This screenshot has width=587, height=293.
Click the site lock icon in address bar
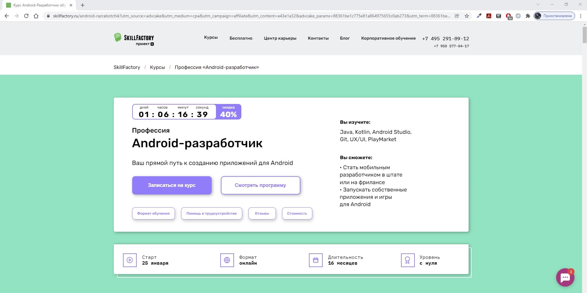coord(48,16)
